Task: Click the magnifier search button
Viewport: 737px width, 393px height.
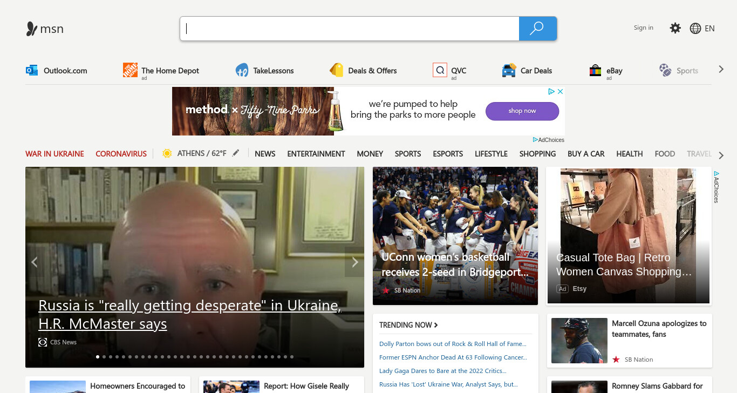Action: point(537,29)
